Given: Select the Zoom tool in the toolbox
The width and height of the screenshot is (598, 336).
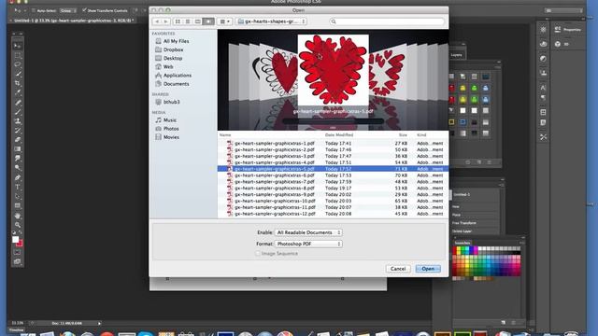Looking at the screenshot, I should coord(18,225).
